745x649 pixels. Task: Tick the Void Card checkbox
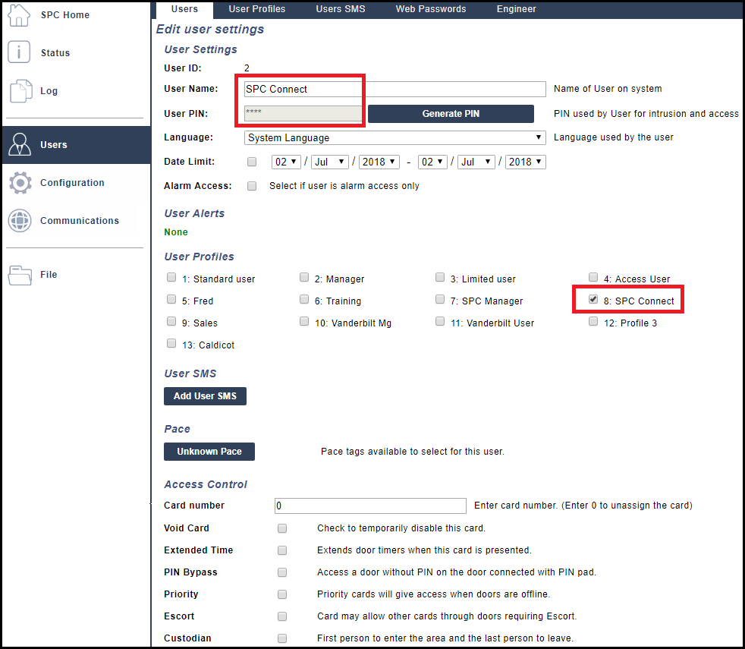282,528
